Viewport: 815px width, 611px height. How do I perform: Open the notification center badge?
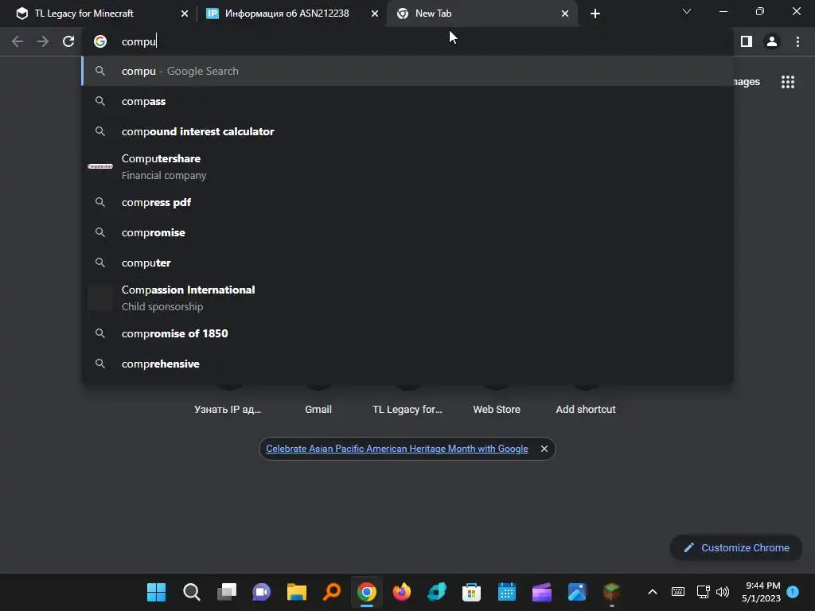[793, 592]
